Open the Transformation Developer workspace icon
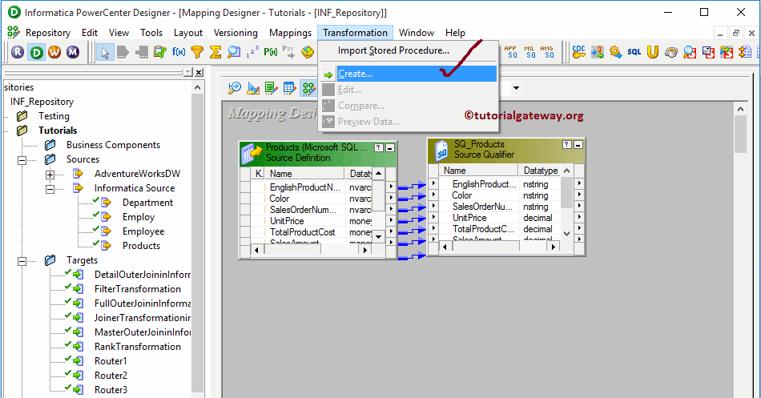The image size is (761, 398). tap(272, 88)
